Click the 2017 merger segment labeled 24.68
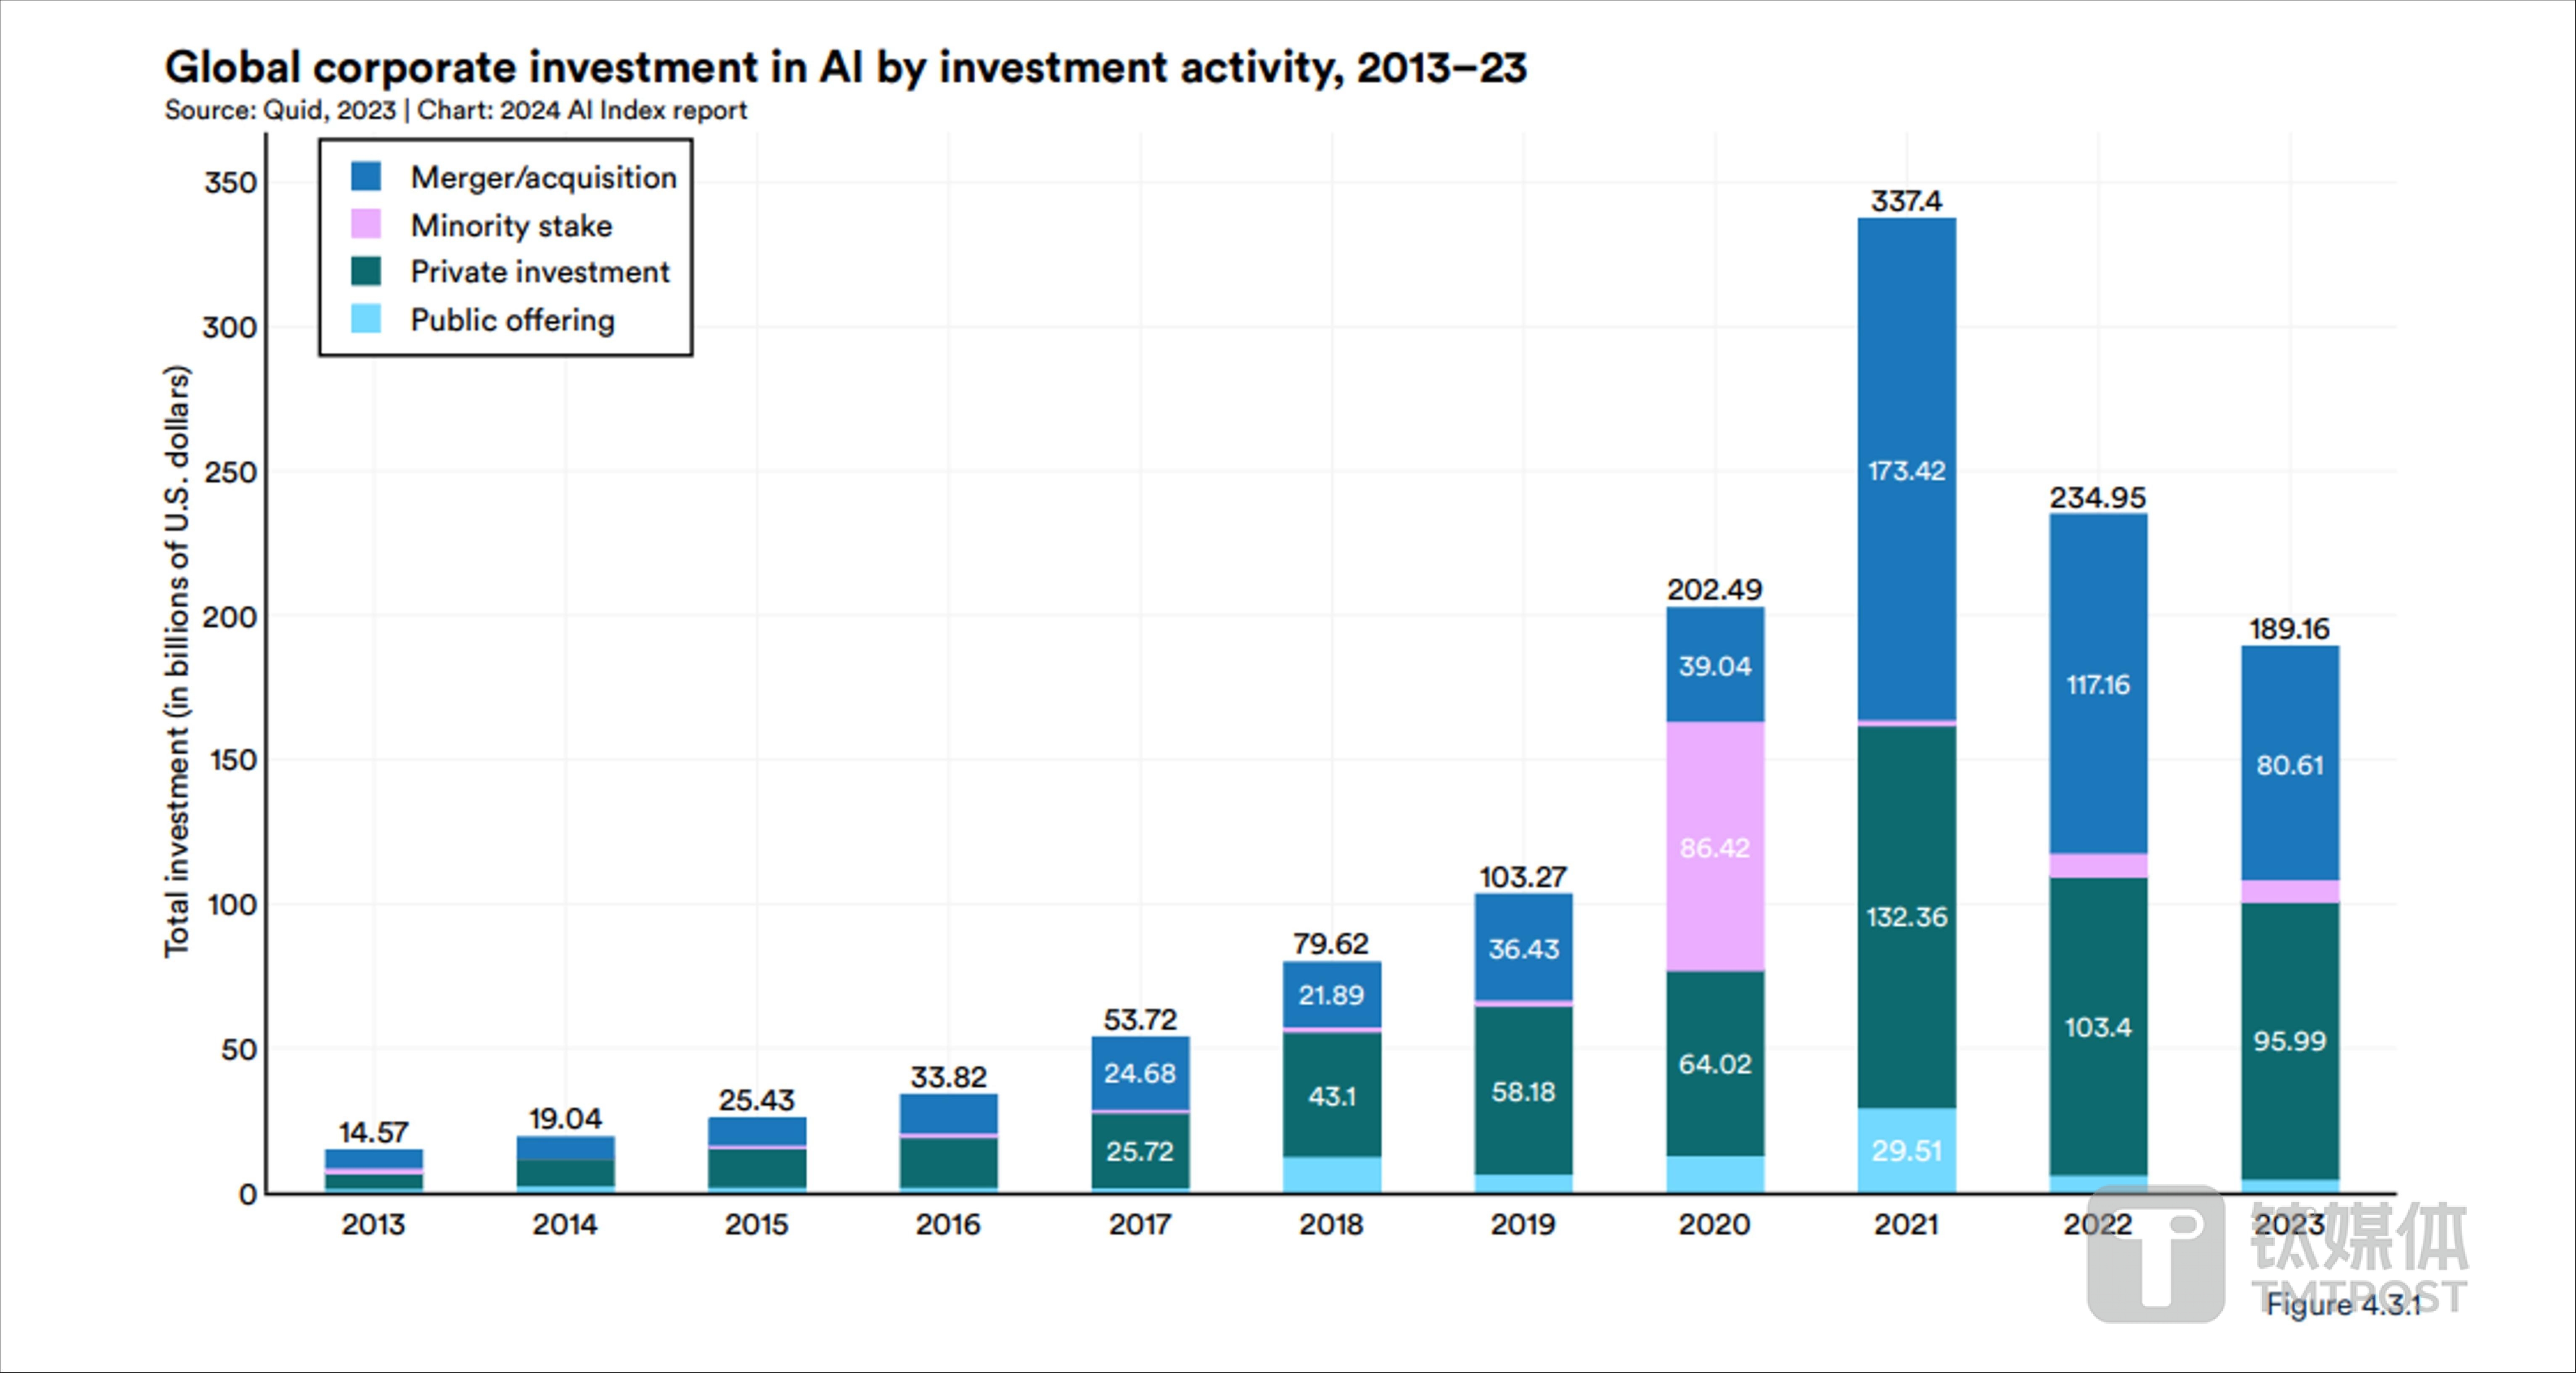Image resolution: width=2576 pixels, height=1373 pixels. [x=1139, y=1073]
